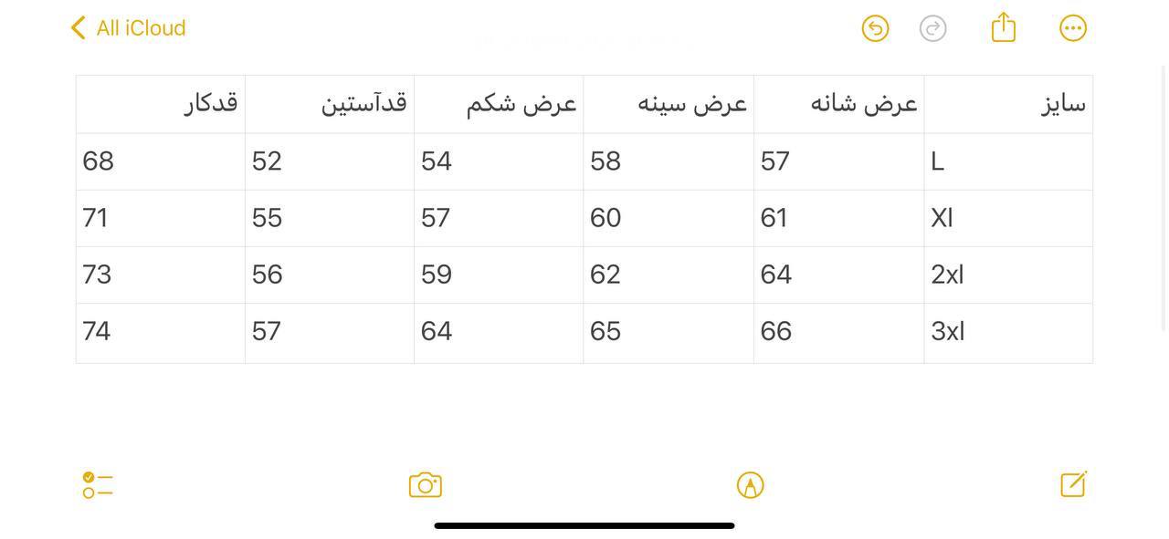1169x539 pixels.
Task: Open the Share sheet icon
Action: pyautogui.click(x=1004, y=27)
